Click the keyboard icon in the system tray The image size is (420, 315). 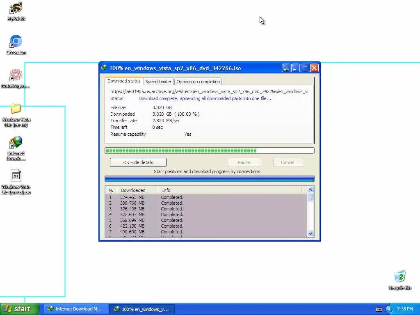379,309
